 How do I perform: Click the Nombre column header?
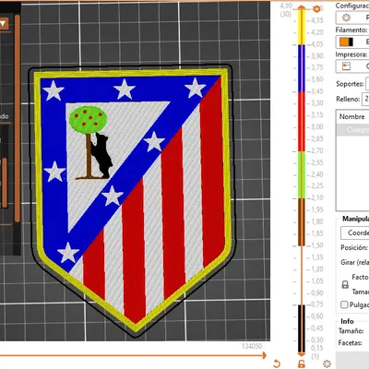353,116
